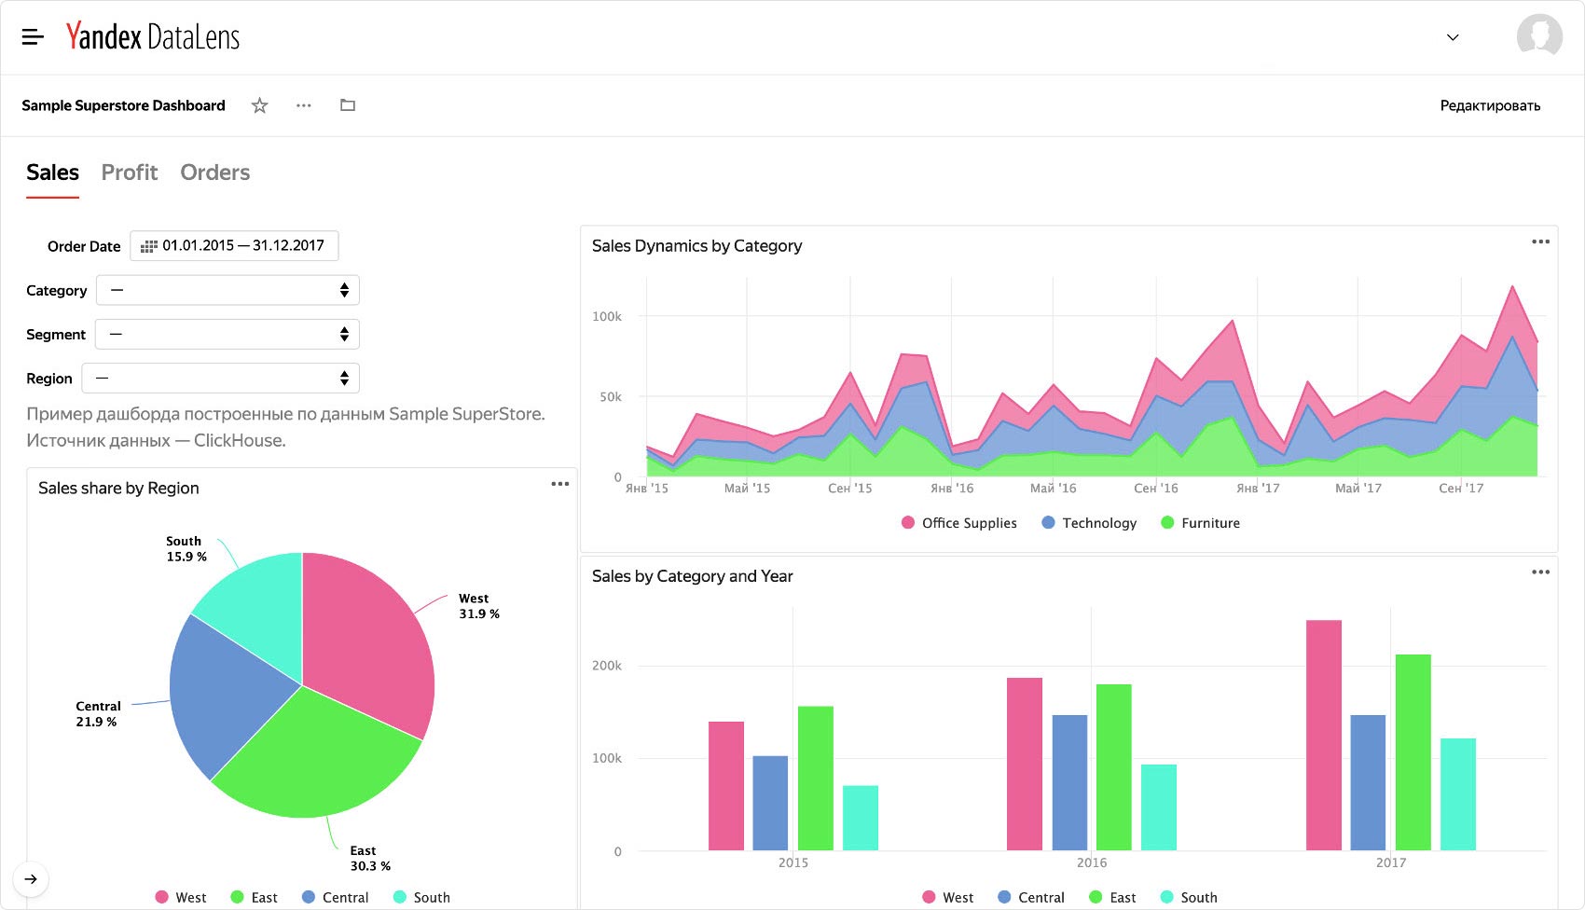Switch to the Orders tab
The image size is (1585, 910).
tap(215, 172)
